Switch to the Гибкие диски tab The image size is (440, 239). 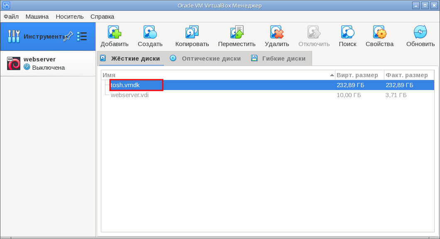coord(279,59)
